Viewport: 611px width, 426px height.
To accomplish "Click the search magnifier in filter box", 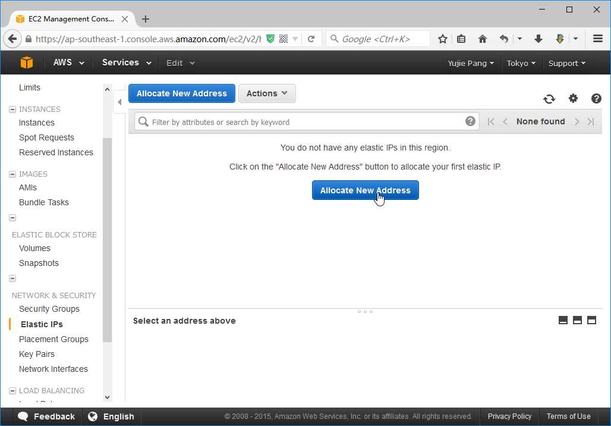I will [143, 122].
